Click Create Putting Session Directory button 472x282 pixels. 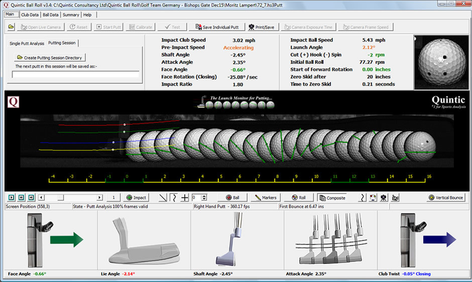pyautogui.click(x=49, y=58)
